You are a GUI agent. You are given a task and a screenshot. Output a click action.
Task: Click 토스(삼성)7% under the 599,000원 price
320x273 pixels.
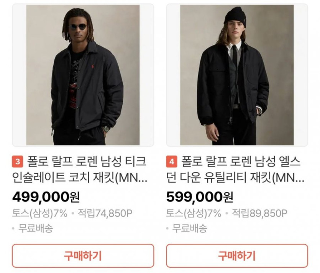click(194, 213)
